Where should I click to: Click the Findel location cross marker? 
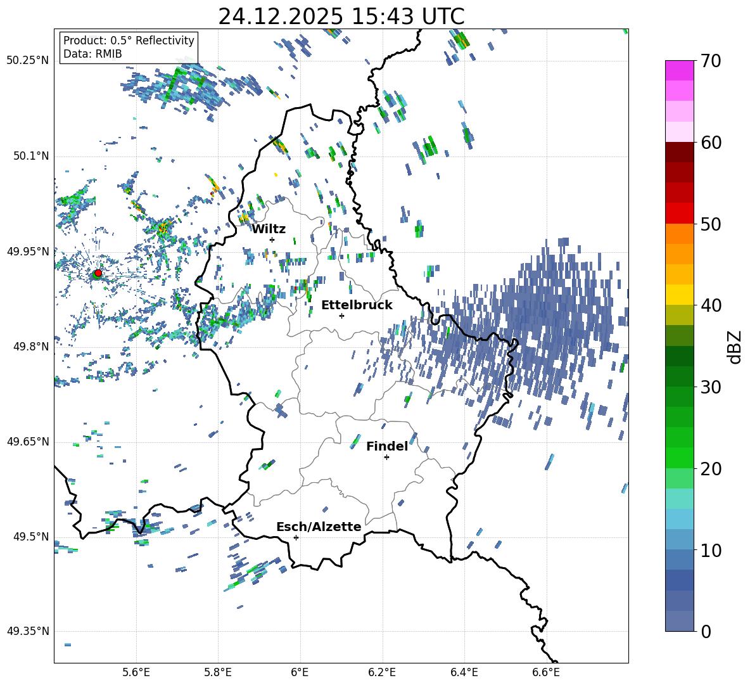coord(386,458)
